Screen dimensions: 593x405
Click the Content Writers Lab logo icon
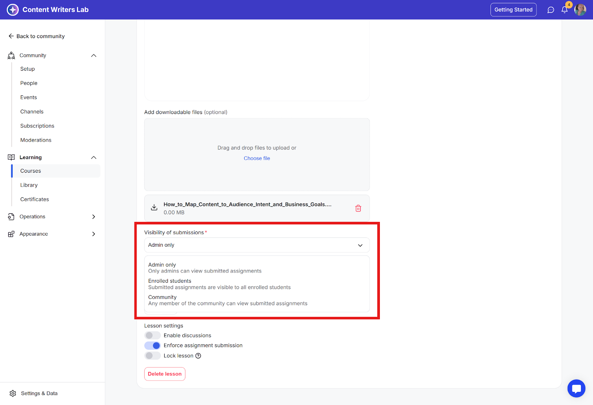13,10
